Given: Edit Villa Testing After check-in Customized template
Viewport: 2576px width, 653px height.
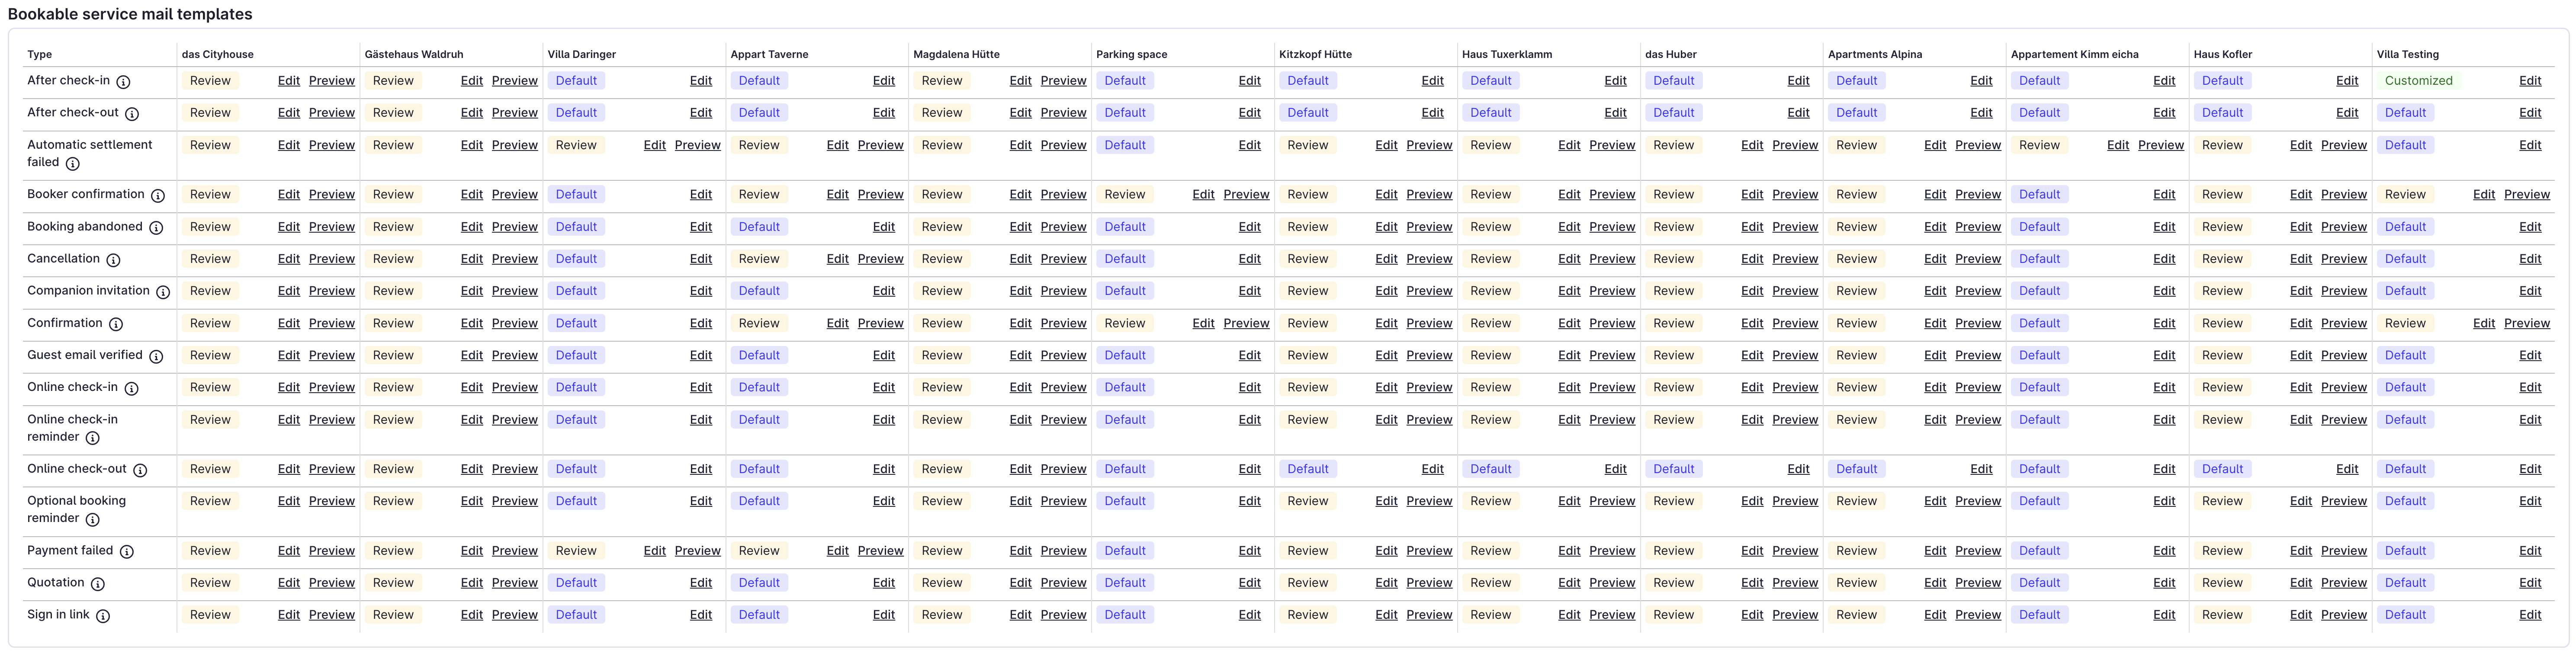Looking at the screenshot, I should pyautogui.click(x=2531, y=81).
